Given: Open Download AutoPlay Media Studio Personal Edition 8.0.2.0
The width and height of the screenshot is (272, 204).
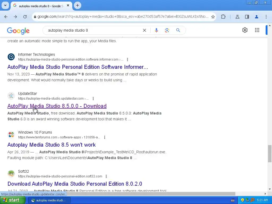Looking at the screenshot, I should click(75, 184).
